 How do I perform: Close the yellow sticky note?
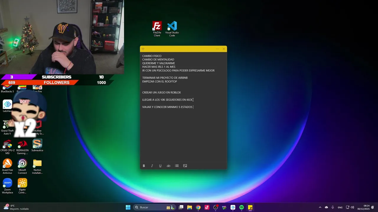[x=224, y=49]
